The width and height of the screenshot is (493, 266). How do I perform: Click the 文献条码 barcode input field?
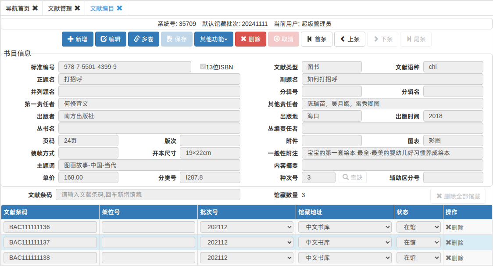[148, 194]
